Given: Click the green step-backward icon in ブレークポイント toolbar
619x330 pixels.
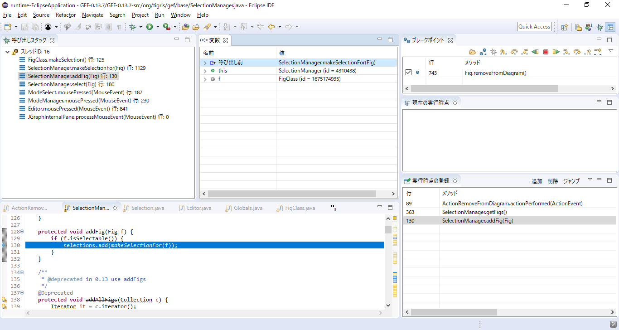Looking at the screenshot, I should click(x=535, y=52).
